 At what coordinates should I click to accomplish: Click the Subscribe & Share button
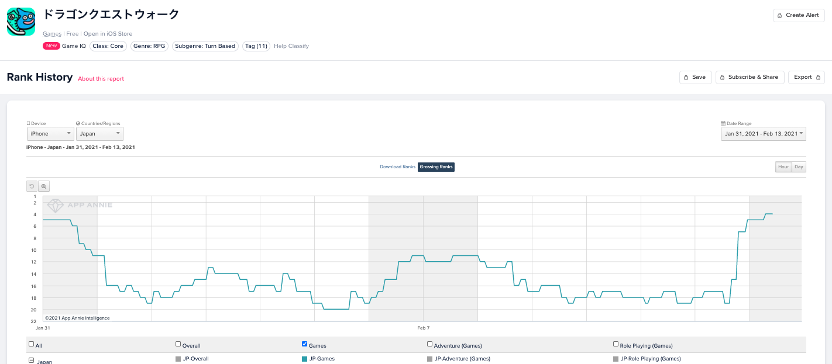tap(750, 77)
